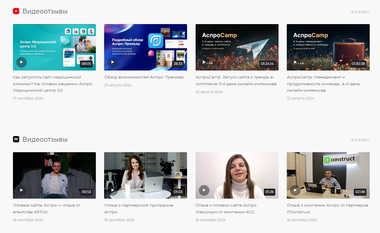Click the date under the ITConstruct review title
The width and height of the screenshot is (380, 233).
click(302, 220)
